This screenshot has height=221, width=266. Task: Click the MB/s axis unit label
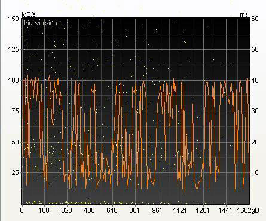tap(29, 14)
